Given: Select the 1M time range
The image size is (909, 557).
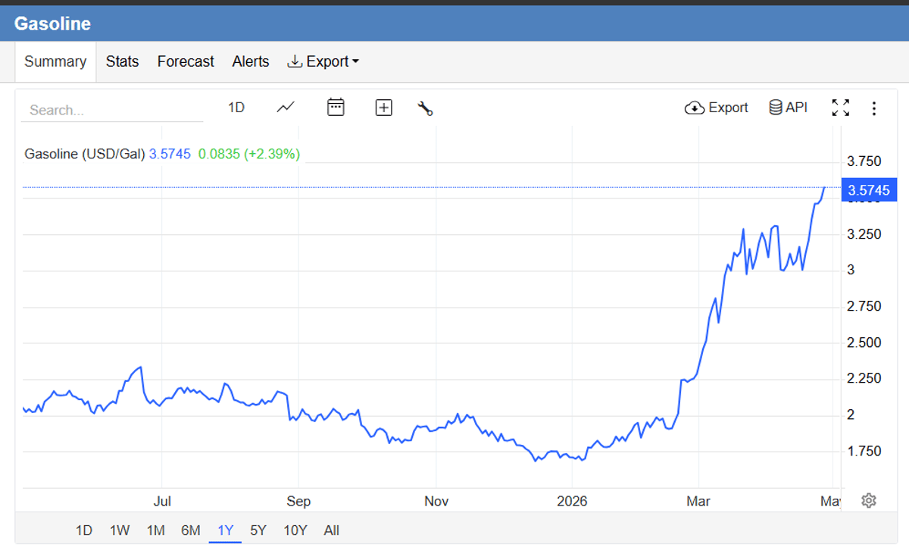Looking at the screenshot, I should tap(155, 530).
